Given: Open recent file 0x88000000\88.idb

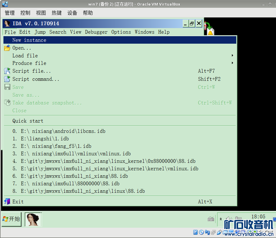Looking at the screenshot, I should point(120,161).
